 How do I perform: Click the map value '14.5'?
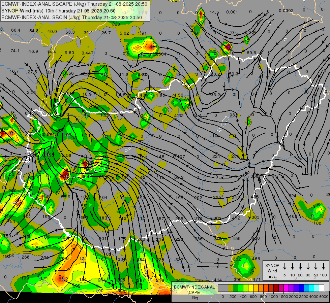point(214,12)
